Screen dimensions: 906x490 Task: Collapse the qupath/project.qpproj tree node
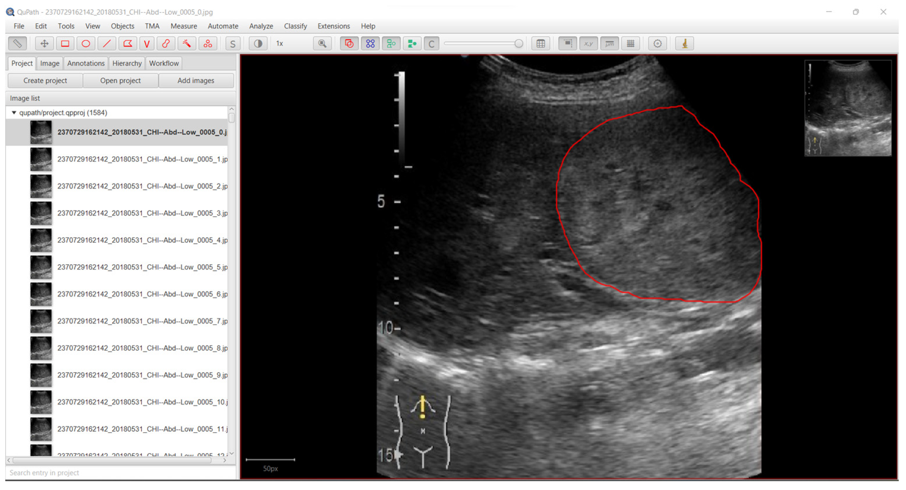(14, 113)
